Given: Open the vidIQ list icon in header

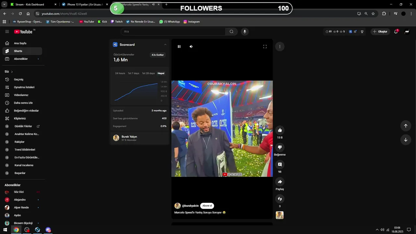Looking at the screenshot, I should (356, 32).
